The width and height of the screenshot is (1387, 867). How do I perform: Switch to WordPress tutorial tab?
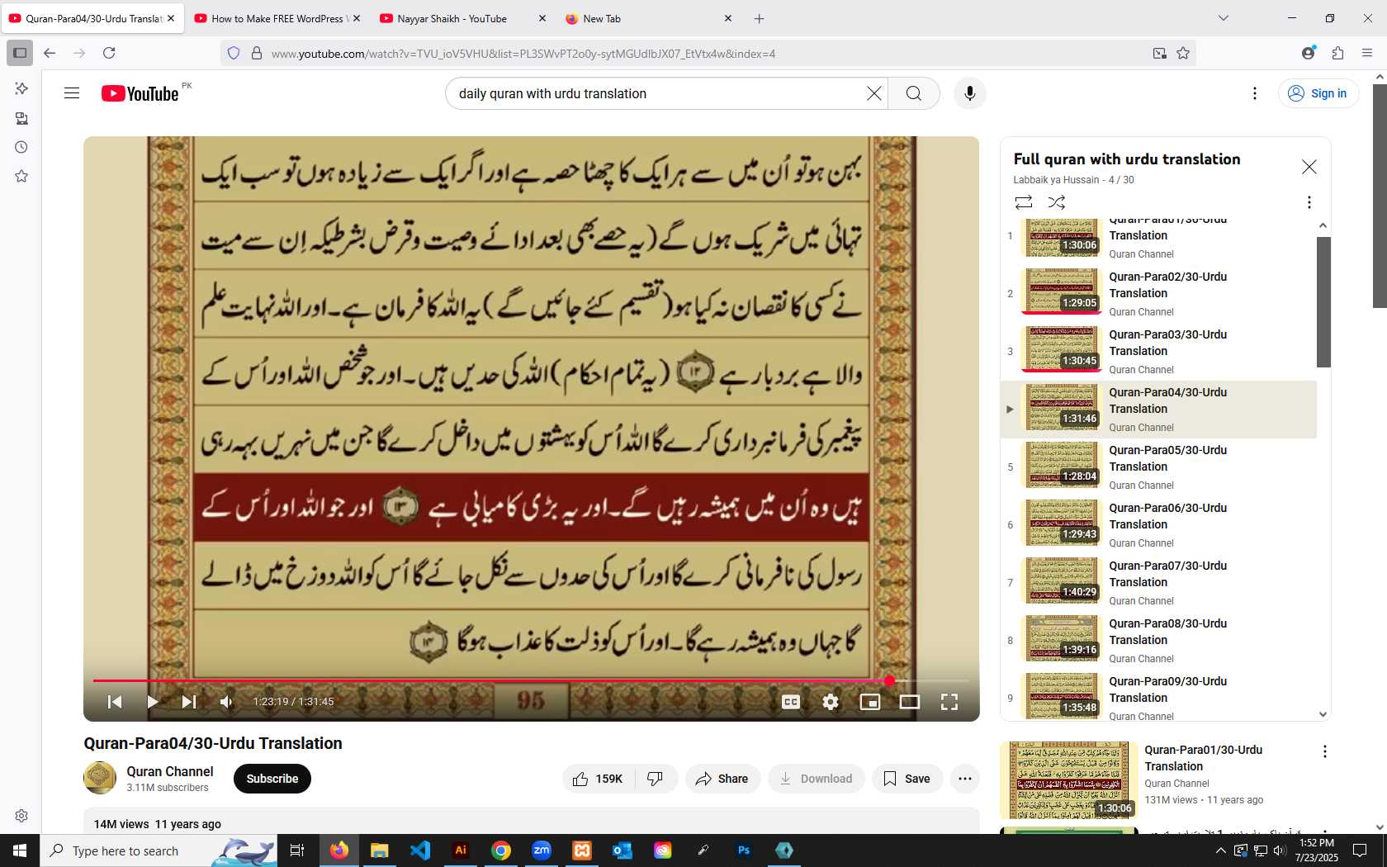[x=277, y=18]
